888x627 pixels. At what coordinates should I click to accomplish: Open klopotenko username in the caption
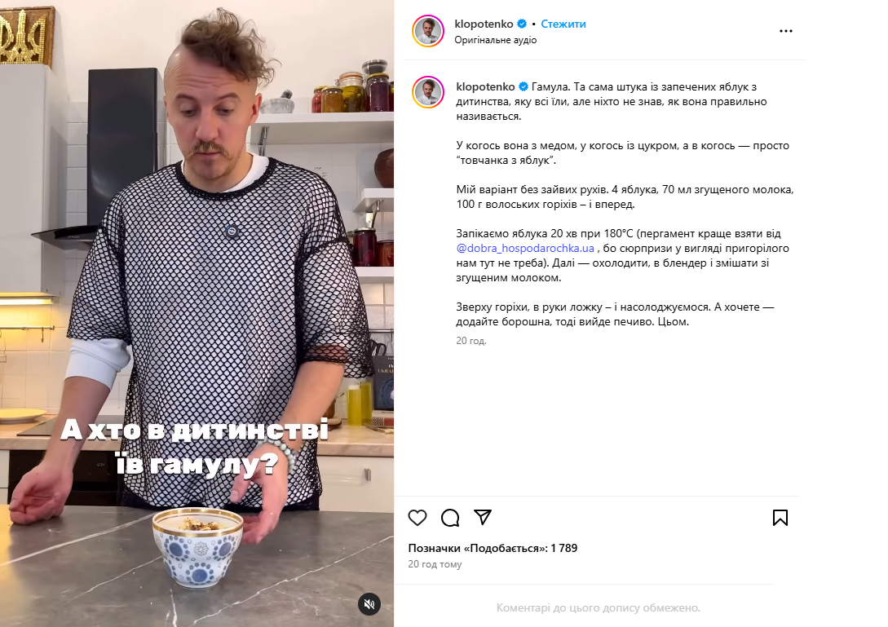485,86
